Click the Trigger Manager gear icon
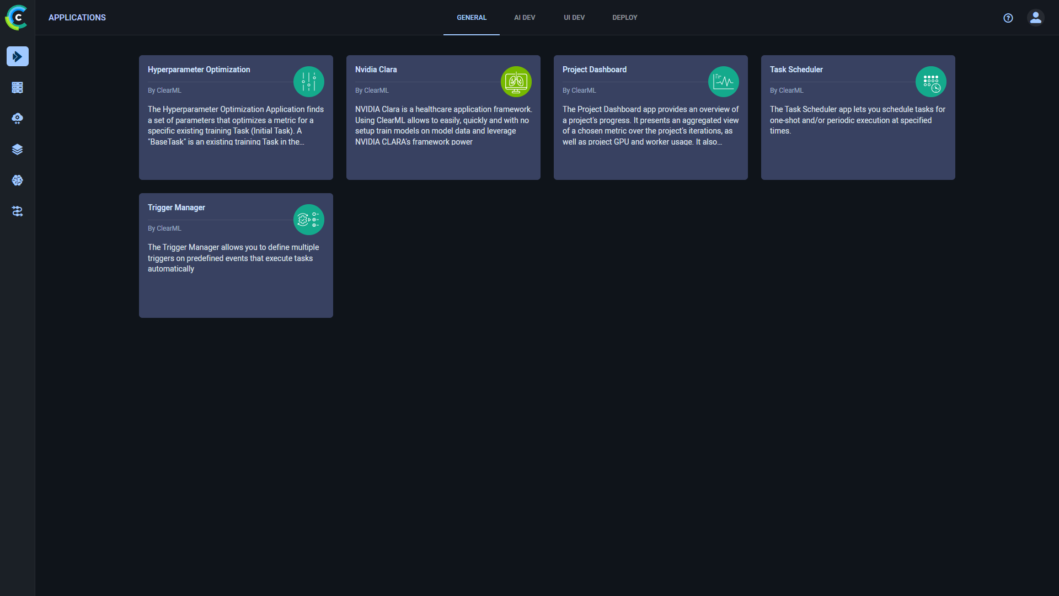1059x596 pixels. (308, 219)
